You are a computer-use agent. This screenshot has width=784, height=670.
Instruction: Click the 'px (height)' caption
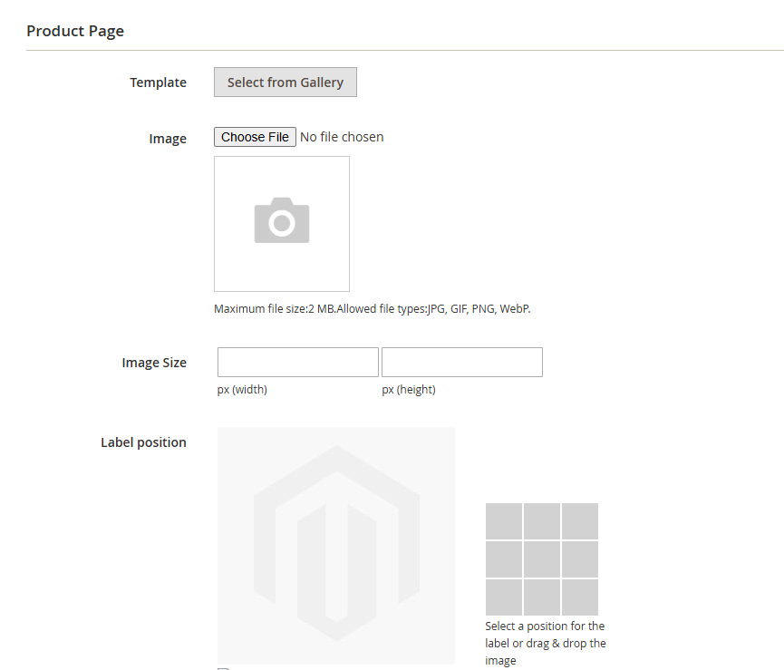tap(409, 390)
